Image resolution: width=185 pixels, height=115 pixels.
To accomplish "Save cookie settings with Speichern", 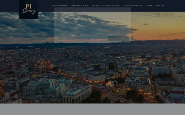I will click(64, 38).
